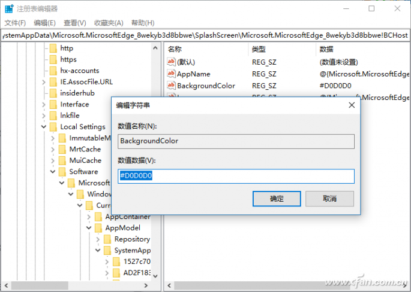Click the Interface folder icon
The image size is (411, 292).
coord(53,104)
